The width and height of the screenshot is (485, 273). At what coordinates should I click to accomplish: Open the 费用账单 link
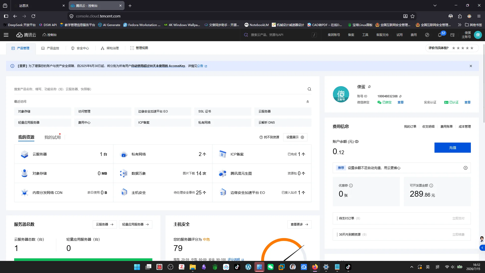[x=447, y=127]
